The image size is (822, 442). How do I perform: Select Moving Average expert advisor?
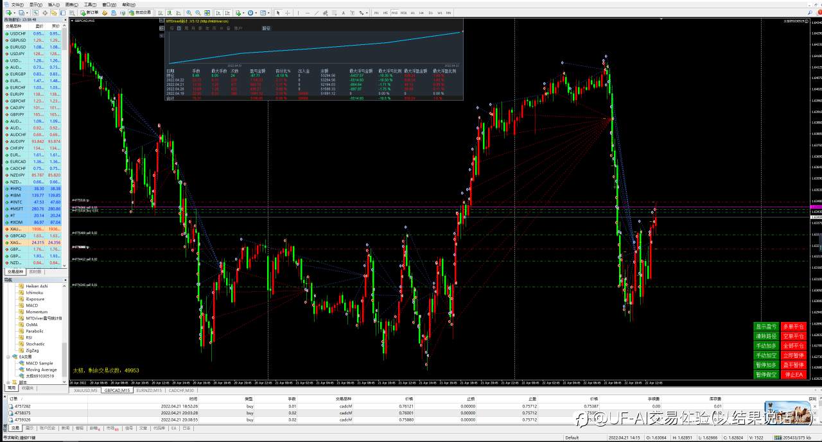click(x=41, y=370)
